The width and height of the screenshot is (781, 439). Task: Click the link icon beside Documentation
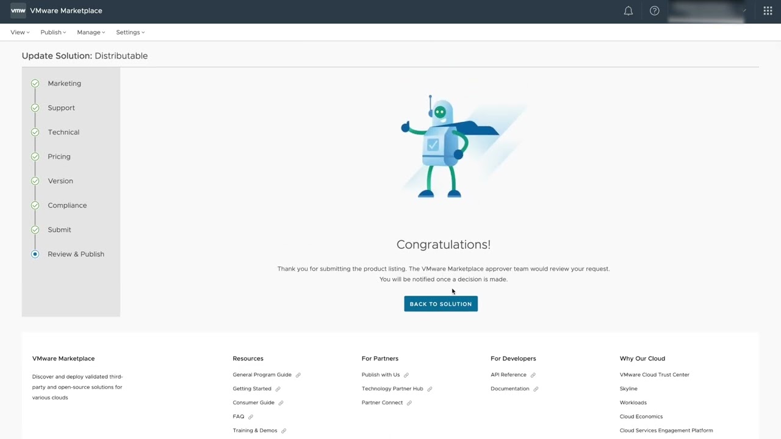(x=536, y=389)
